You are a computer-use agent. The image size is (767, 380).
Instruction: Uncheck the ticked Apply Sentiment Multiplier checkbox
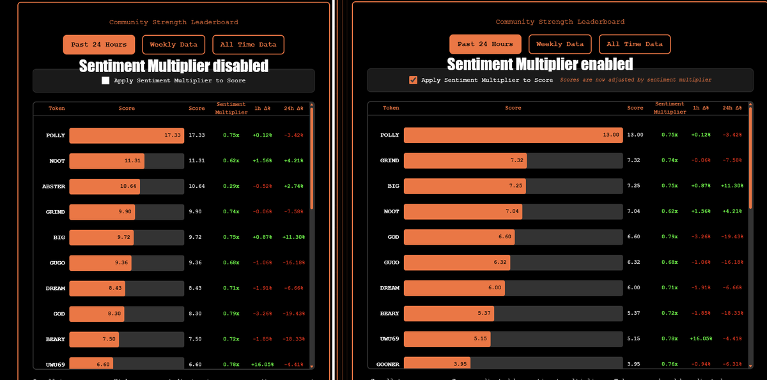[413, 80]
